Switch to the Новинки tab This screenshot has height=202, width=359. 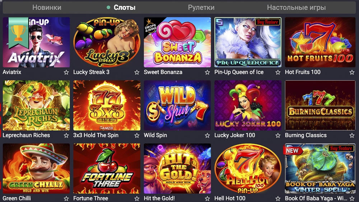tap(47, 8)
